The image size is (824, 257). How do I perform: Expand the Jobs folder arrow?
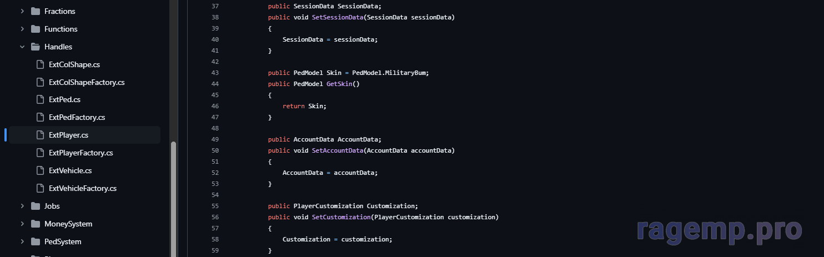coord(22,206)
